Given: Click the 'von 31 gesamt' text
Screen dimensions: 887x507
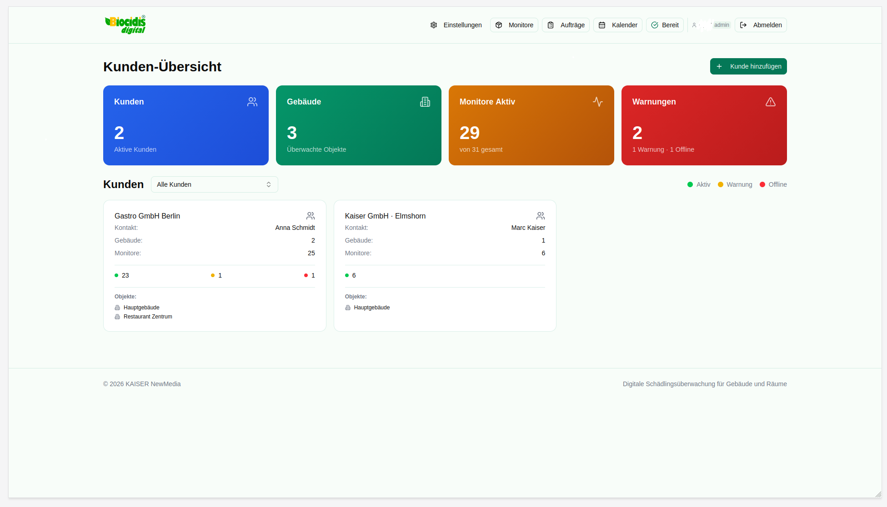Looking at the screenshot, I should [x=481, y=149].
